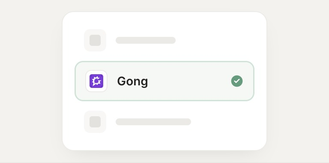Pick the highlighted Gong option from the list
329x163 pixels.
[164, 81]
